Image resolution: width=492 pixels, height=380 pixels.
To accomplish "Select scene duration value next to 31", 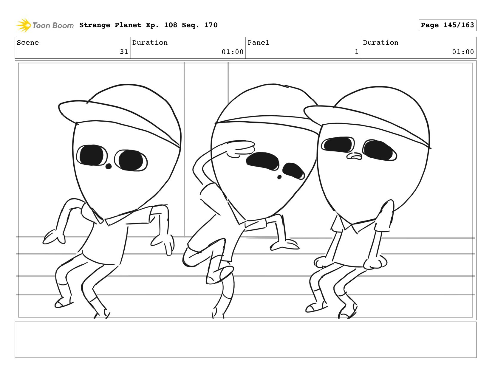I will click(x=233, y=52).
